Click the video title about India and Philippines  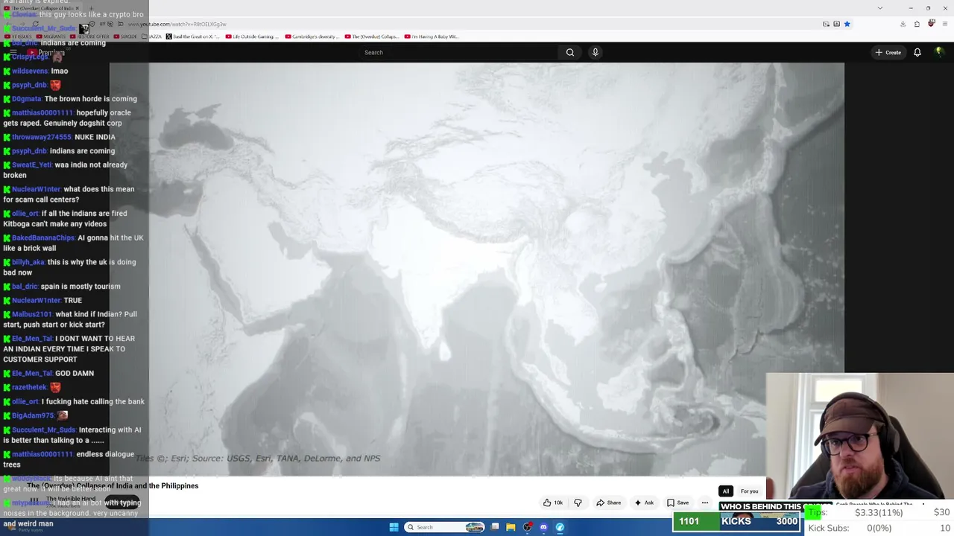(x=113, y=486)
